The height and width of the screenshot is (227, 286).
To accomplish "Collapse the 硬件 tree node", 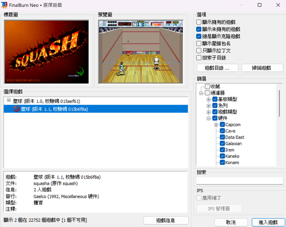I will (x=209, y=118).
